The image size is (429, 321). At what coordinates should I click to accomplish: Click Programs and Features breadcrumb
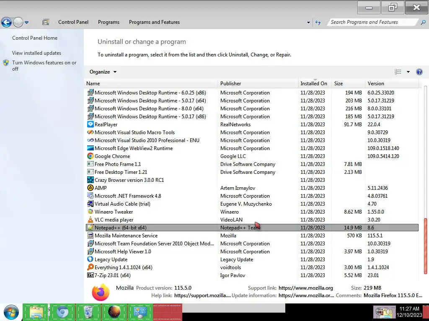[154, 22]
